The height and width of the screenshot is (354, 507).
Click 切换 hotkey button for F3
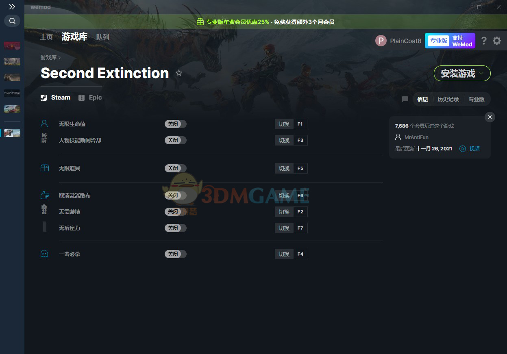pyautogui.click(x=284, y=140)
